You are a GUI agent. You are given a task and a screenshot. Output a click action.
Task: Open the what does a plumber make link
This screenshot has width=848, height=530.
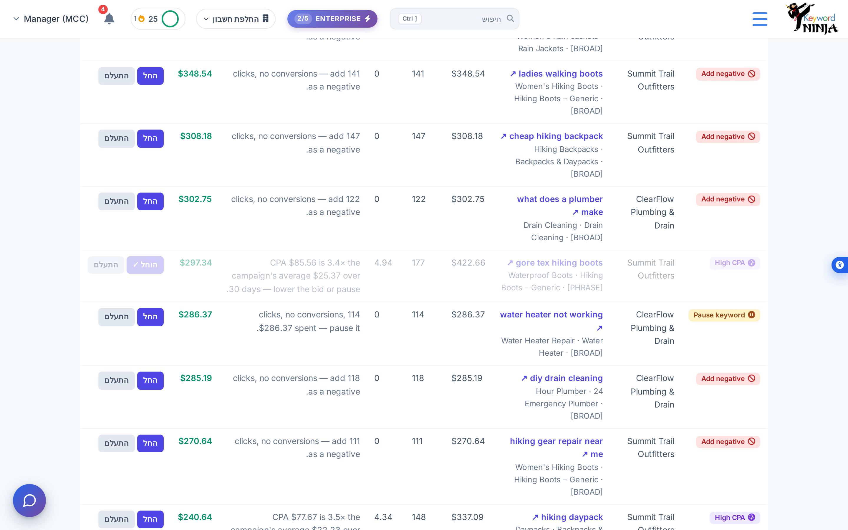click(560, 206)
